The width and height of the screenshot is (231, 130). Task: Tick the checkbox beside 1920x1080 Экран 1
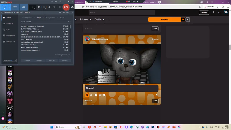[2, 13]
